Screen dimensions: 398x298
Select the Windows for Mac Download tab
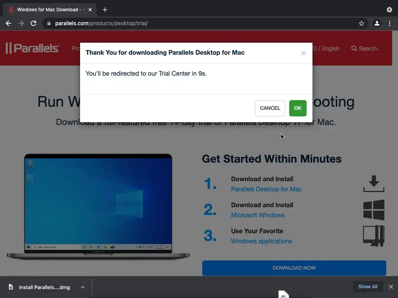tap(50, 10)
